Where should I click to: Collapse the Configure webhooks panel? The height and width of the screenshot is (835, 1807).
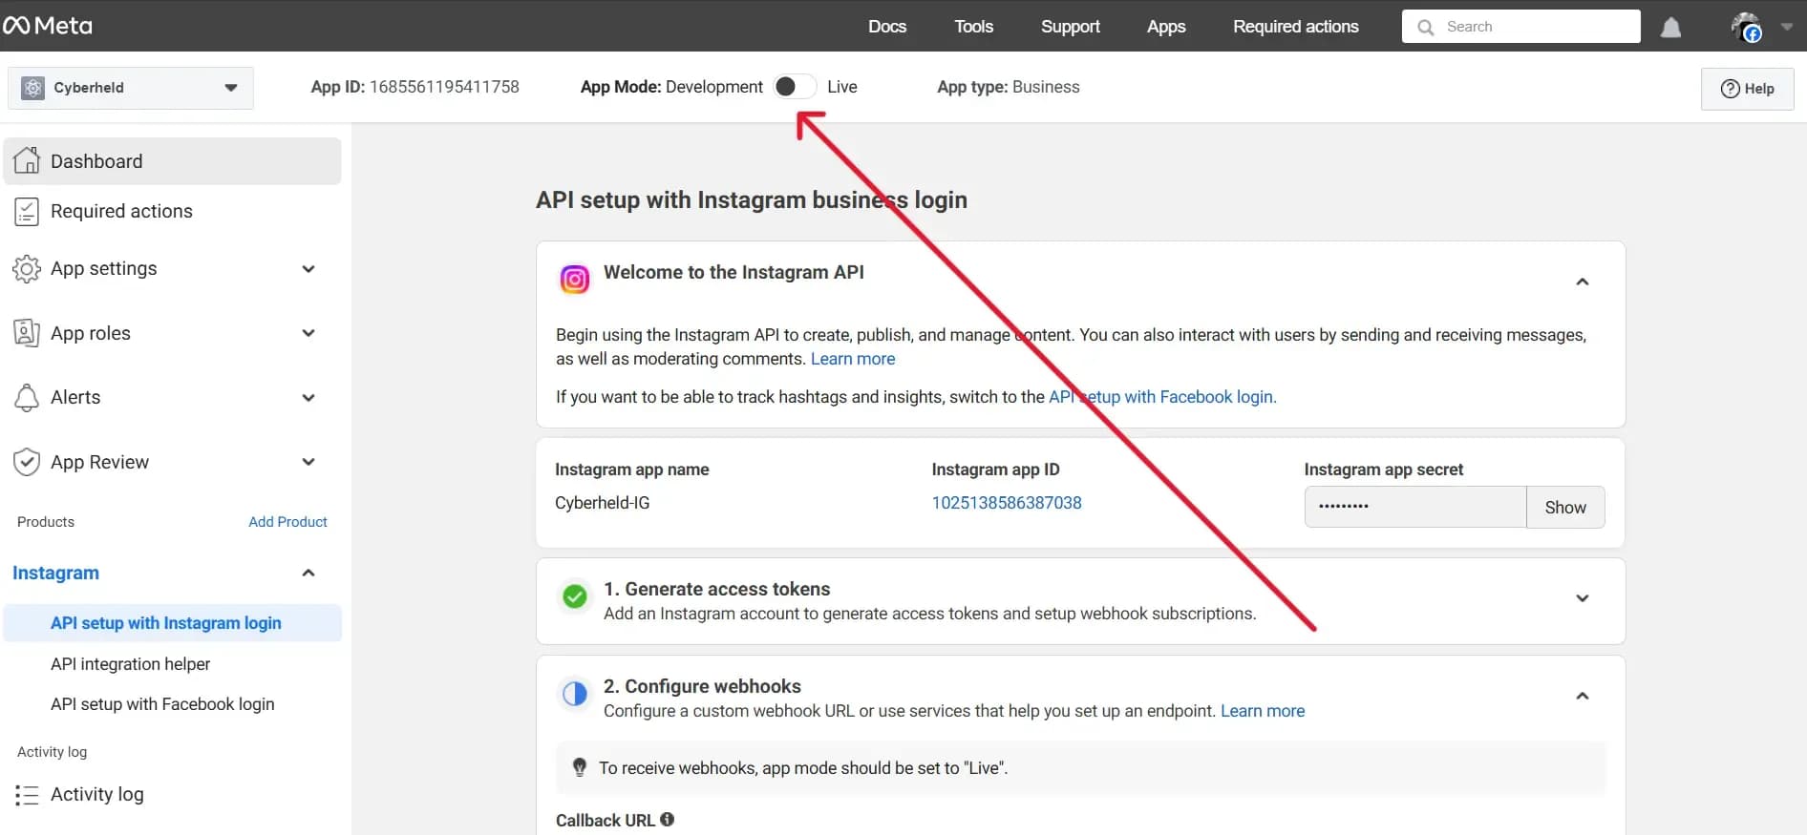1582,696
